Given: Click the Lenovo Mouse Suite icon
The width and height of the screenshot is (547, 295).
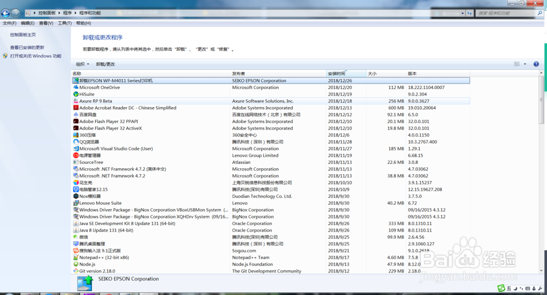Looking at the screenshot, I should click(x=75, y=203).
